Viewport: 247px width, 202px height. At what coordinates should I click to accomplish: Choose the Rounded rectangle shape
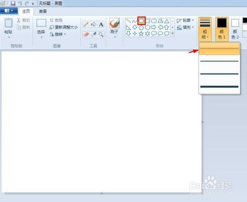[x=154, y=21]
